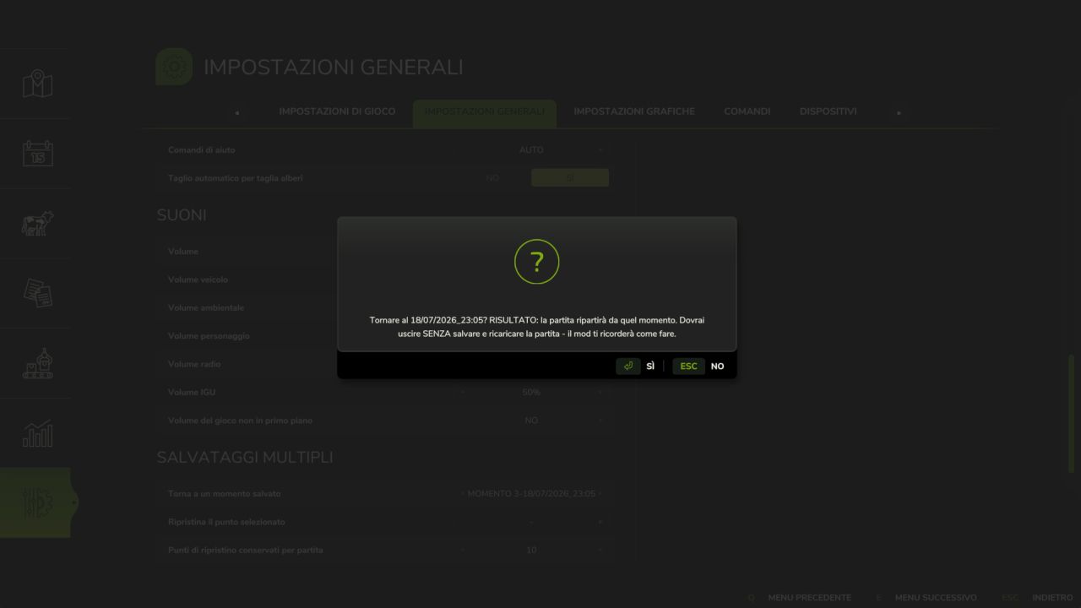Viewport: 1081px width, 608px height.
Task: Open the production chains factory icon
Action: (x=37, y=363)
